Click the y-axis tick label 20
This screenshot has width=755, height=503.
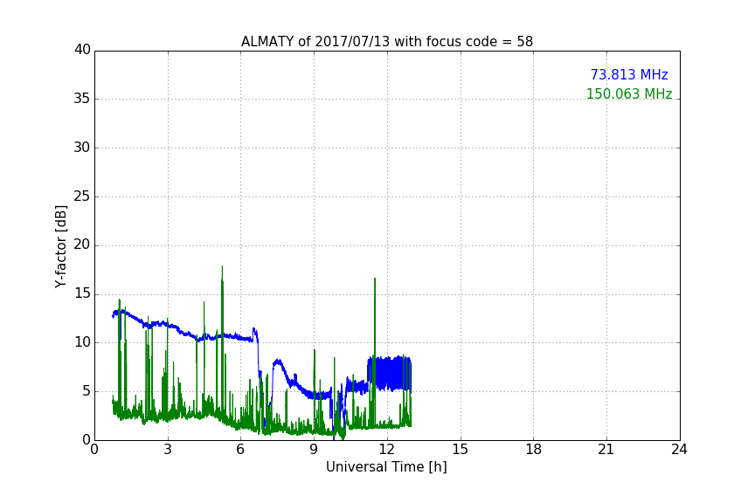82,245
